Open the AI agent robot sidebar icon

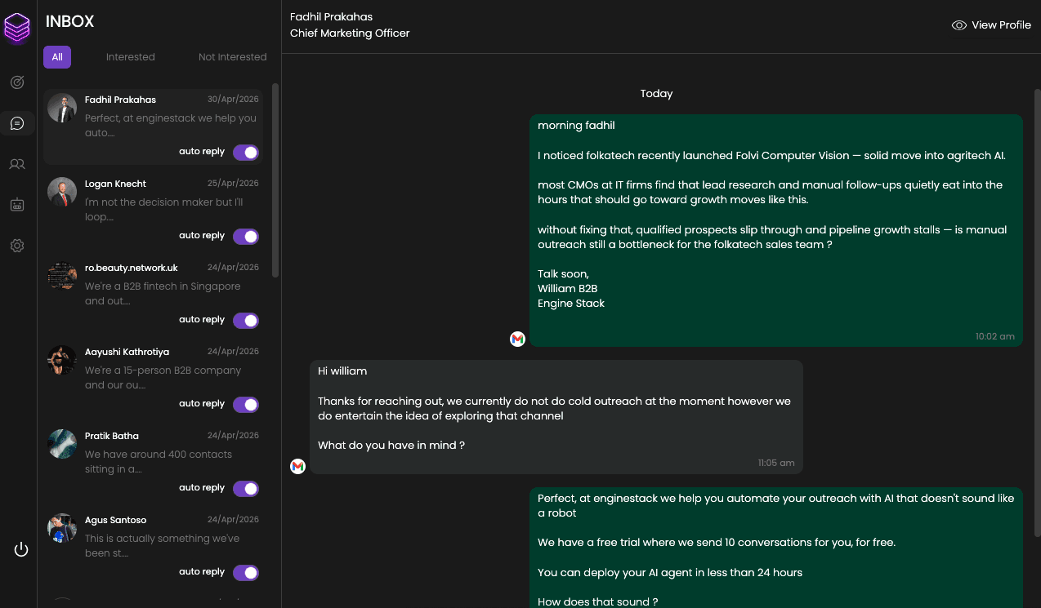point(17,205)
